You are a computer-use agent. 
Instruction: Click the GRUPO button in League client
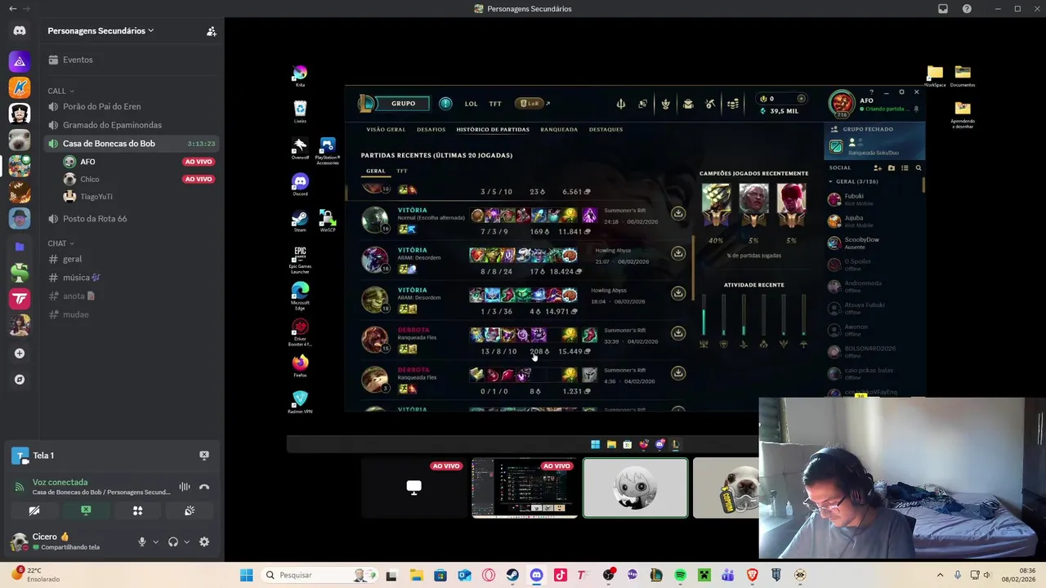tap(403, 104)
